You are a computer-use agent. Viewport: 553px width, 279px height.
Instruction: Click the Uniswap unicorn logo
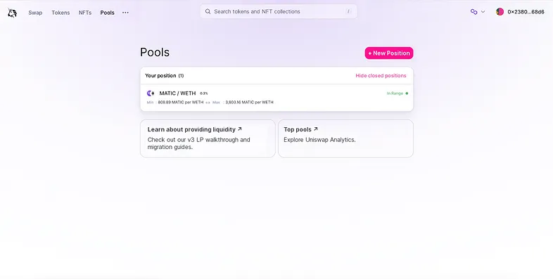click(13, 13)
